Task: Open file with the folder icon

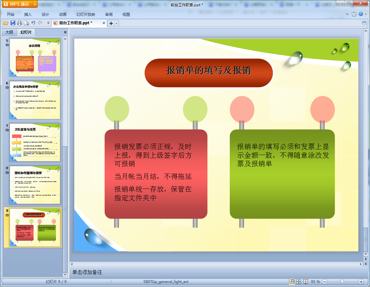Action: 6,23
